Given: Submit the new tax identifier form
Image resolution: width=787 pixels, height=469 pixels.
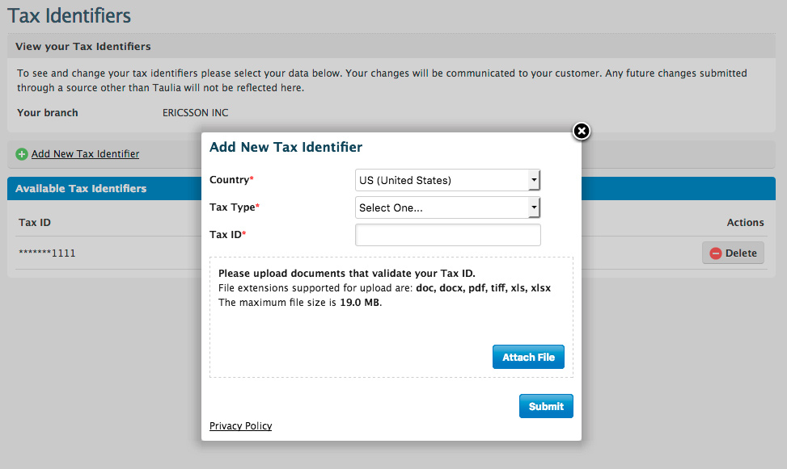Looking at the screenshot, I should point(546,406).
